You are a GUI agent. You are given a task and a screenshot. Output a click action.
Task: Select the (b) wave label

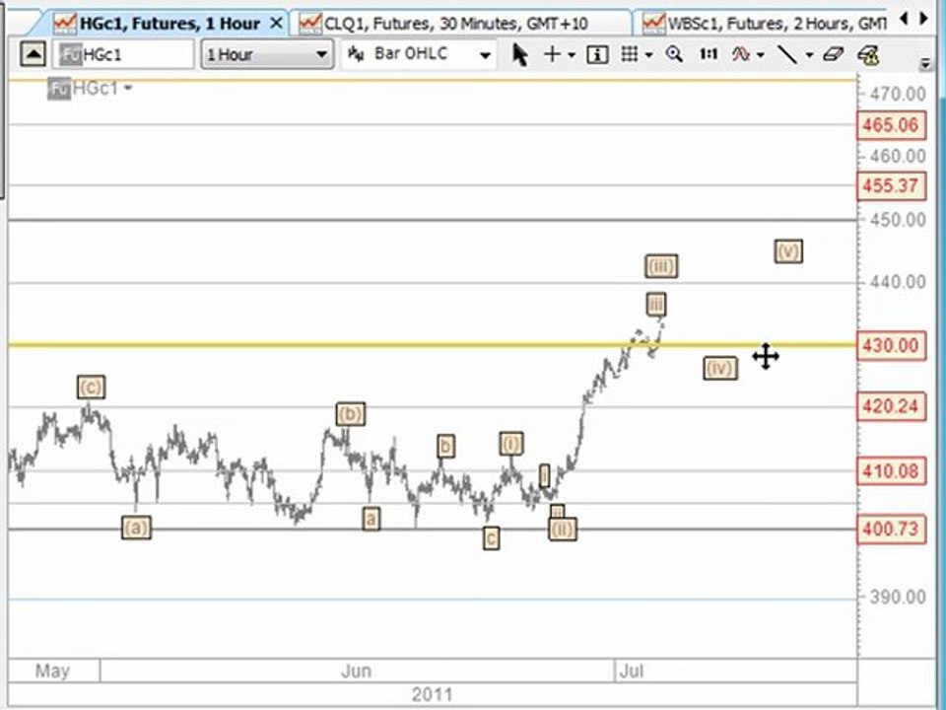351,414
